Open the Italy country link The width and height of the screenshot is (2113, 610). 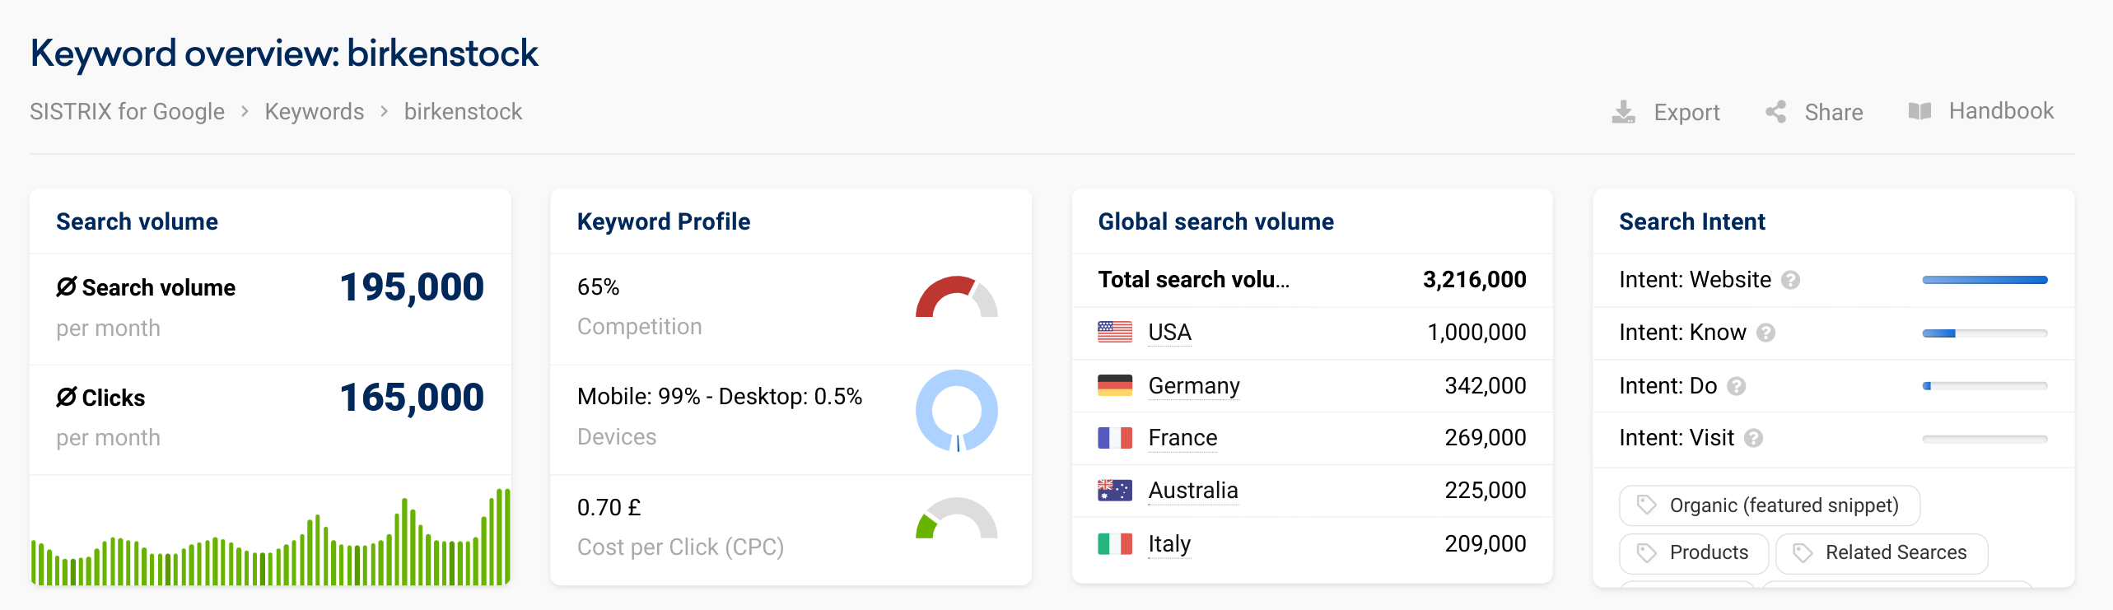(1169, 544)
